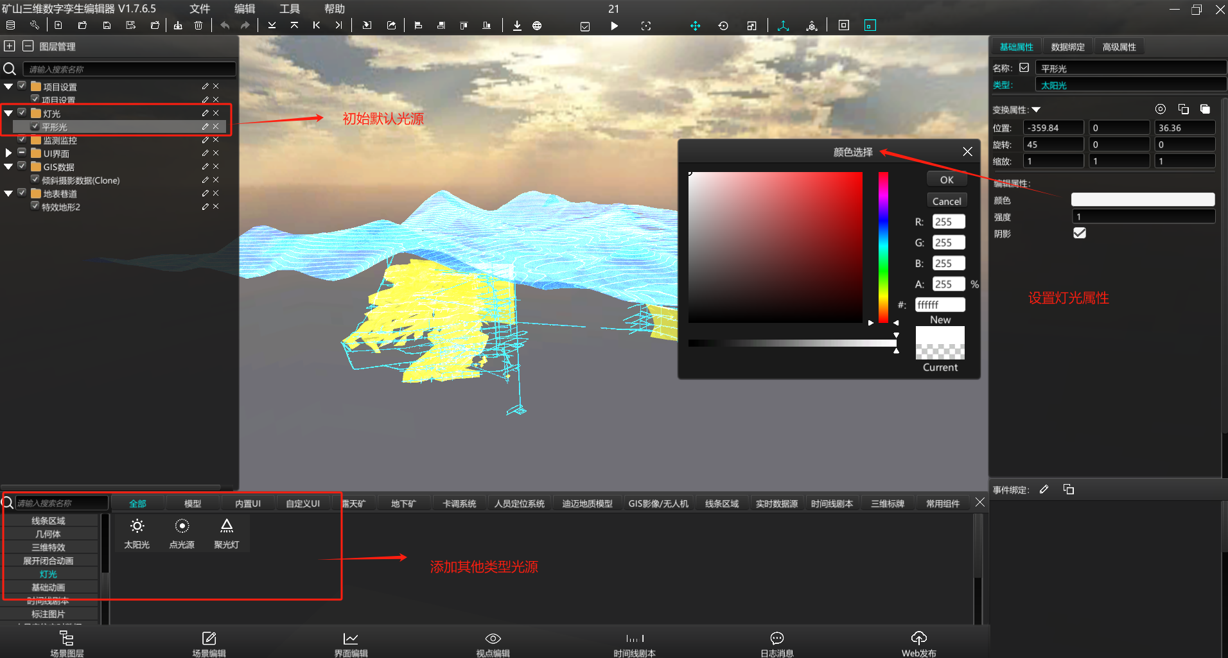The height and width of the screenshot is (658, 1228).
Task: Open the 场景编辑 bottom panel
Action: (209, 643)
